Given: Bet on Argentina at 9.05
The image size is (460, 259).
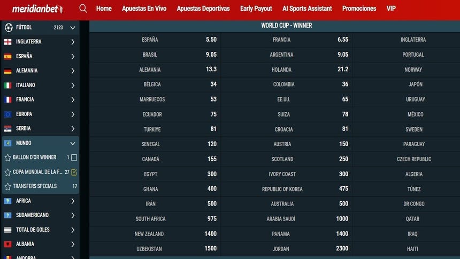Looking at the screenshot, I should click(x=342, y=55).
